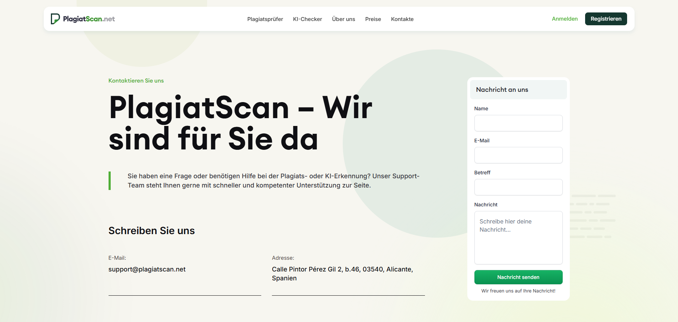This screenshot has width=678, height=322.
Task: Click the 'E-Mail:' label above the support address
Action: click(x=117, y=258)
